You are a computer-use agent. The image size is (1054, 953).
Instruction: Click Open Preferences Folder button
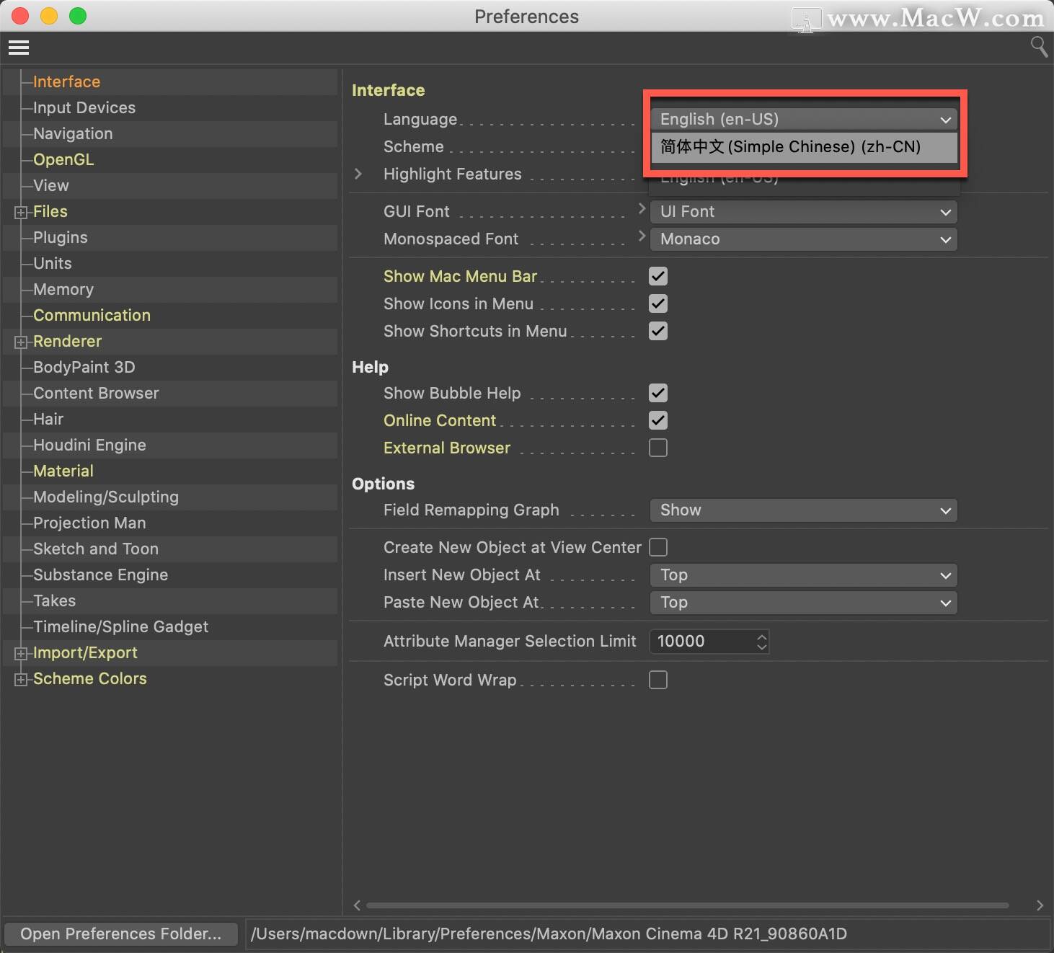[x=121, y=934]
